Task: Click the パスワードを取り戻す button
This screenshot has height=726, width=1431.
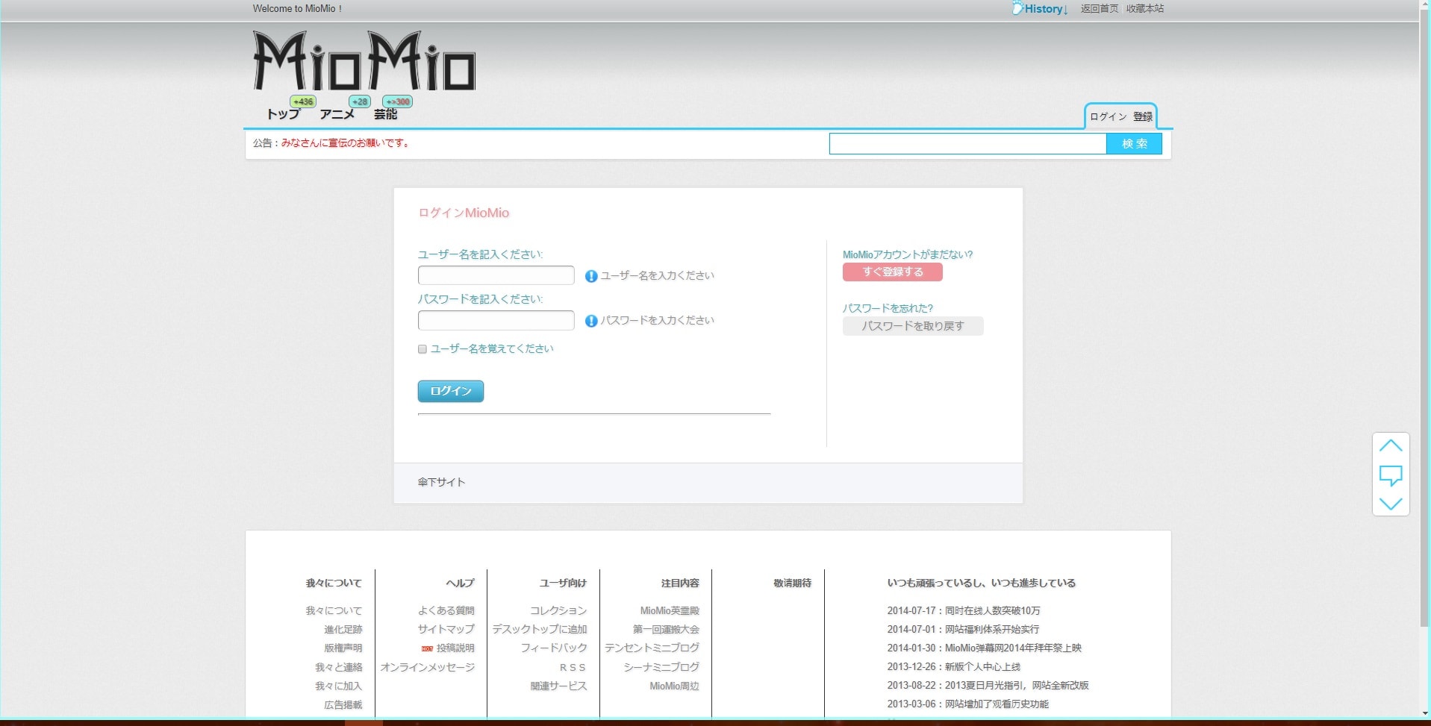Action: [x=913, y=326]
